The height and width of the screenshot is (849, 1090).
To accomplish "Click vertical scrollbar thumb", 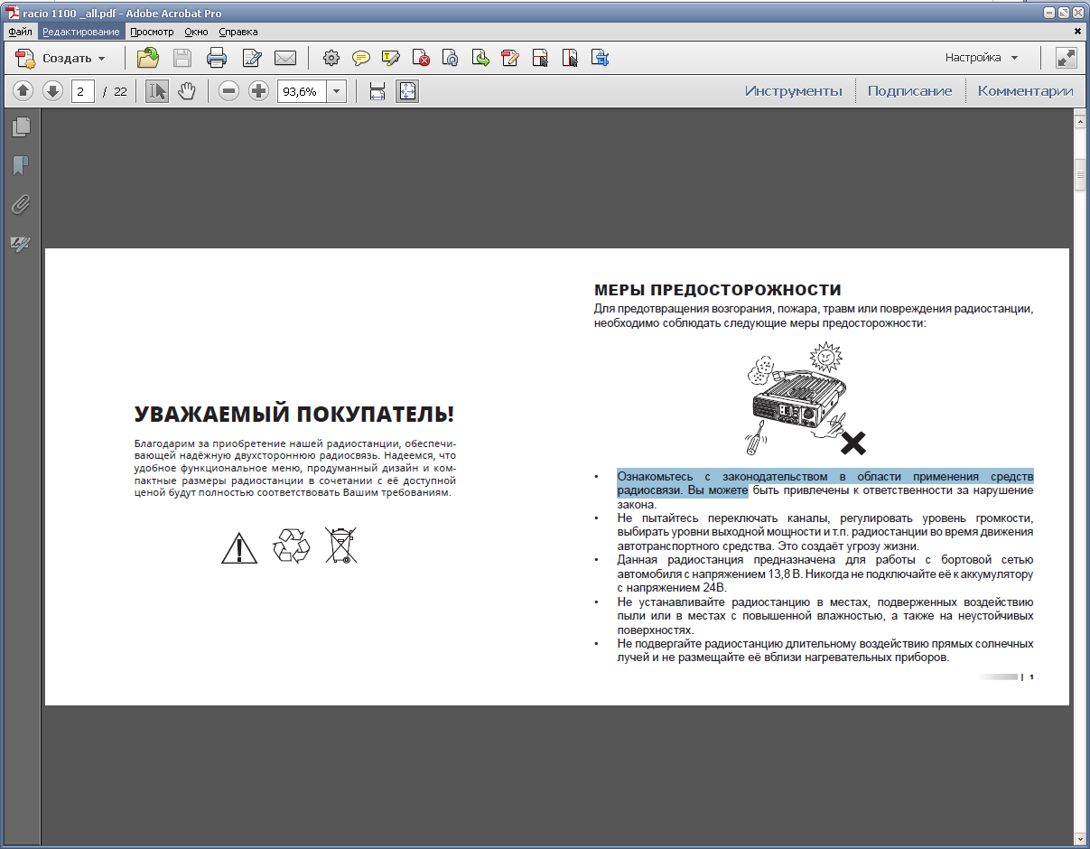I will click(1080, 175).
